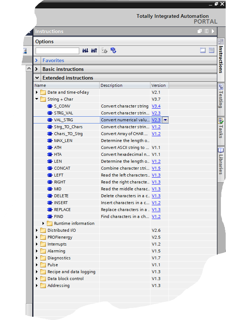Open CONCAT version link V1.5

coord(156,168)
